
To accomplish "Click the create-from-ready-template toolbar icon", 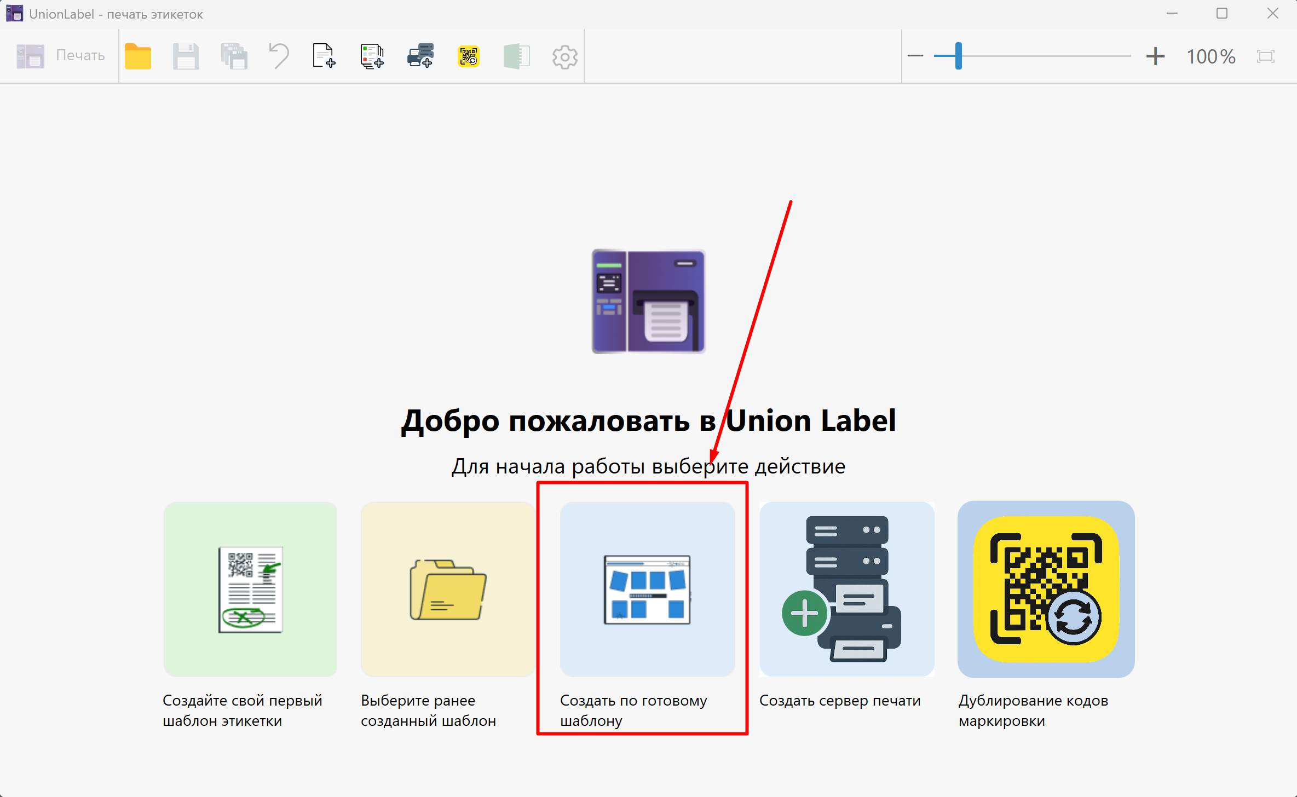I will click(372, 56).
